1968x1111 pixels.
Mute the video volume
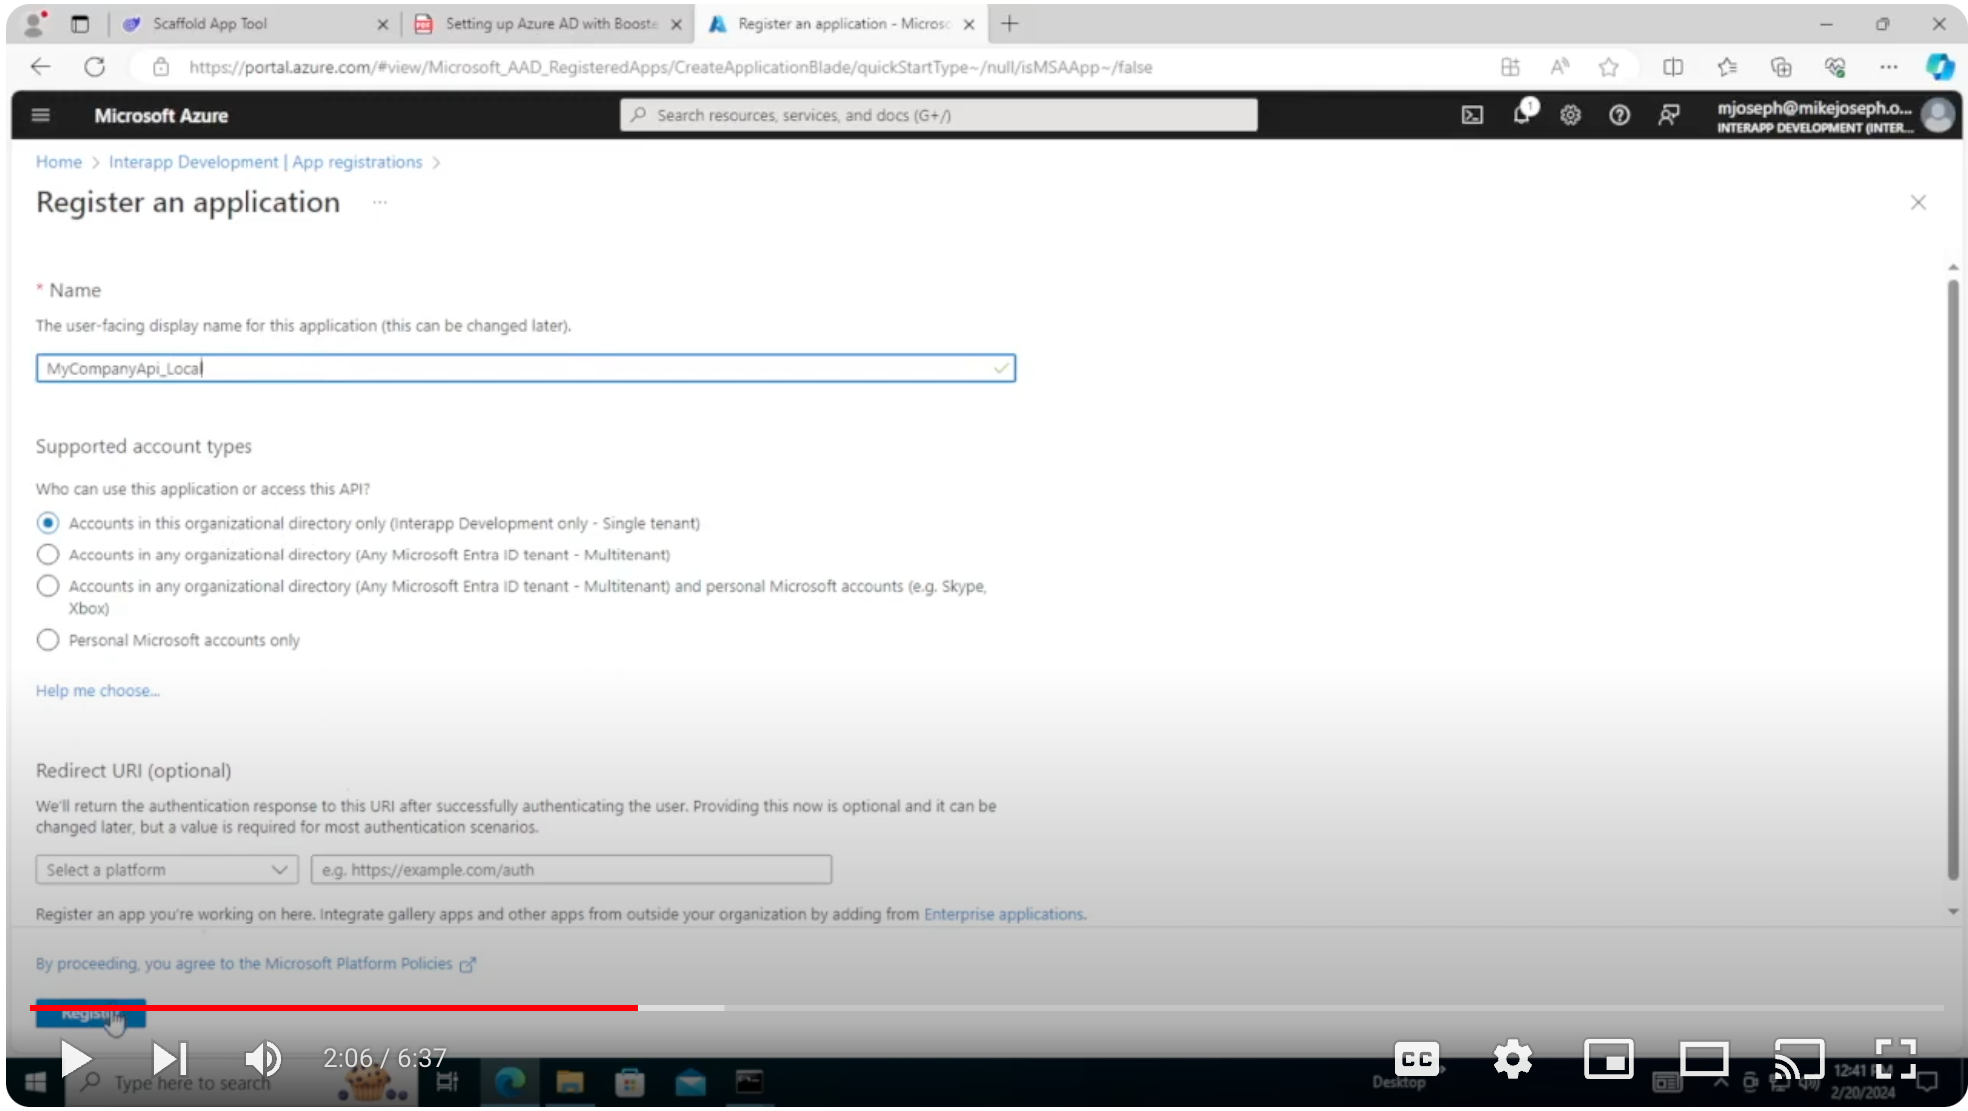tap(262, 1058)
